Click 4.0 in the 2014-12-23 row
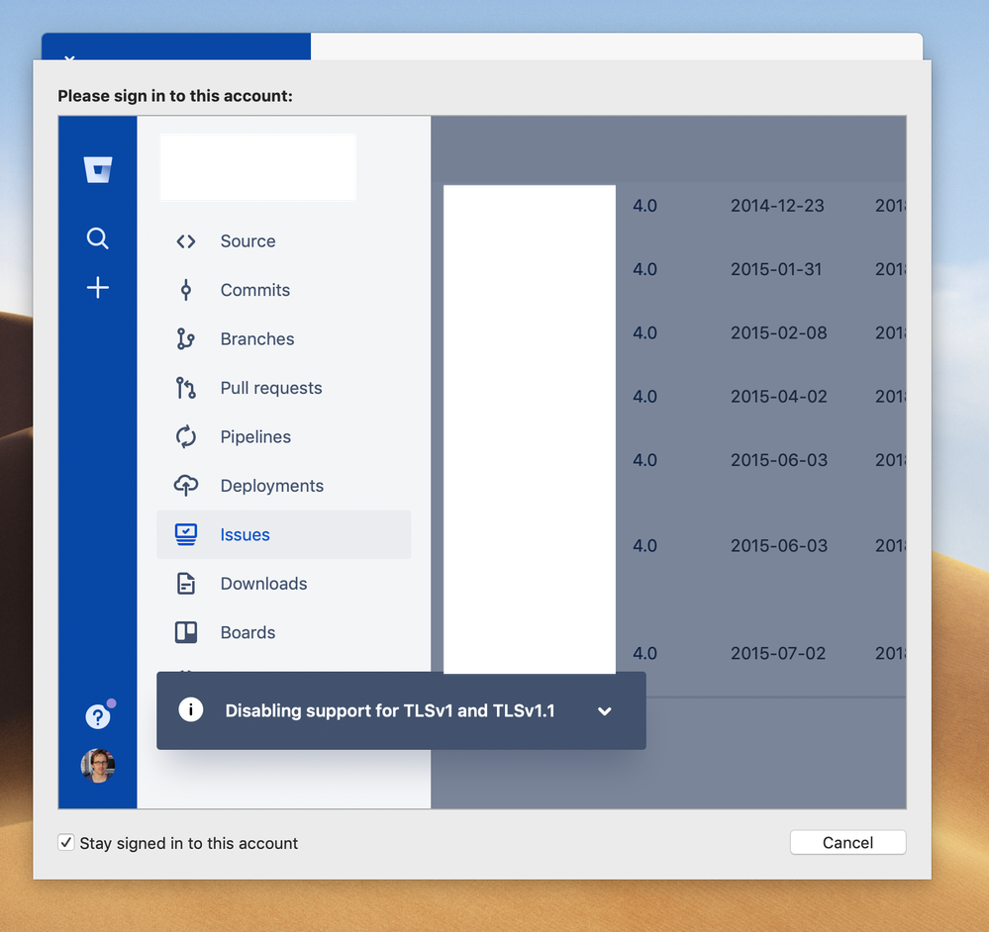 point(644,206)
